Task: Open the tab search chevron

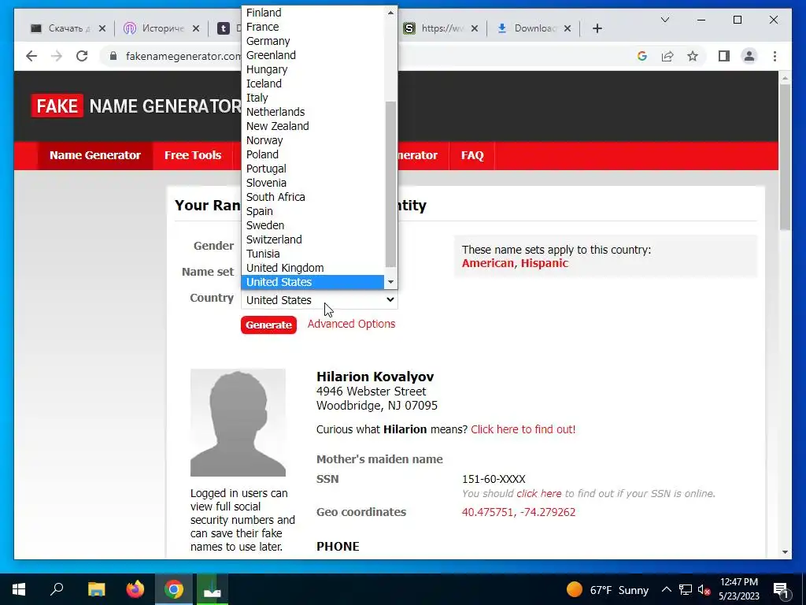Action: (x=664, y=20)
